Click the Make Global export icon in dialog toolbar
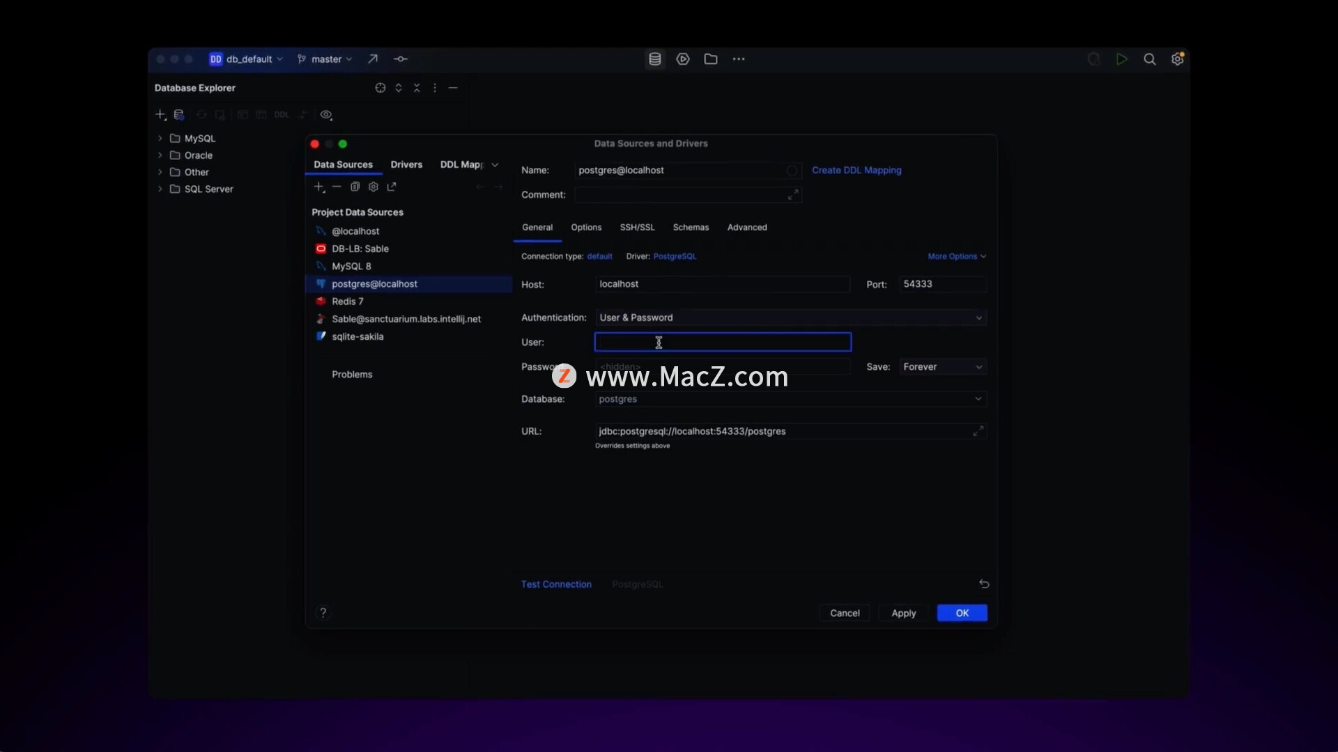Image resolution: width=1338 pixels, height=752 pixels. pos(392,187)
